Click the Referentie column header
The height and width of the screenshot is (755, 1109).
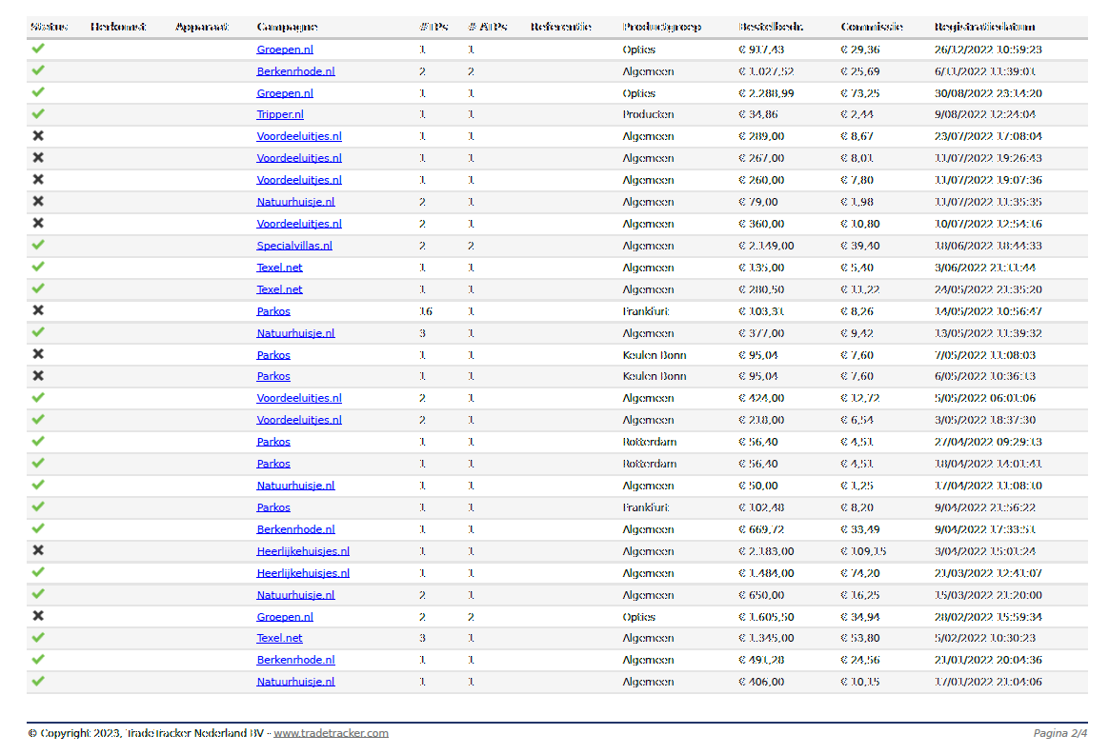[561, 27]
